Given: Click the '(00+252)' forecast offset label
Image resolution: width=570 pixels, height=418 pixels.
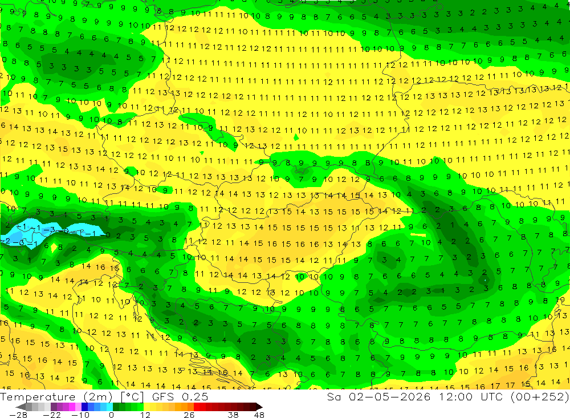Looking at the screenshot, I should point(540,396).
